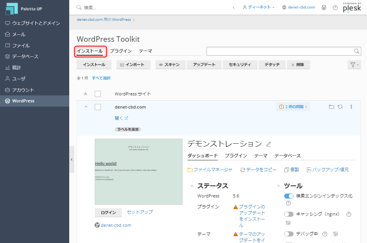Click the アップデート button
Screen dimensions: 367x243
pos(204,65)
